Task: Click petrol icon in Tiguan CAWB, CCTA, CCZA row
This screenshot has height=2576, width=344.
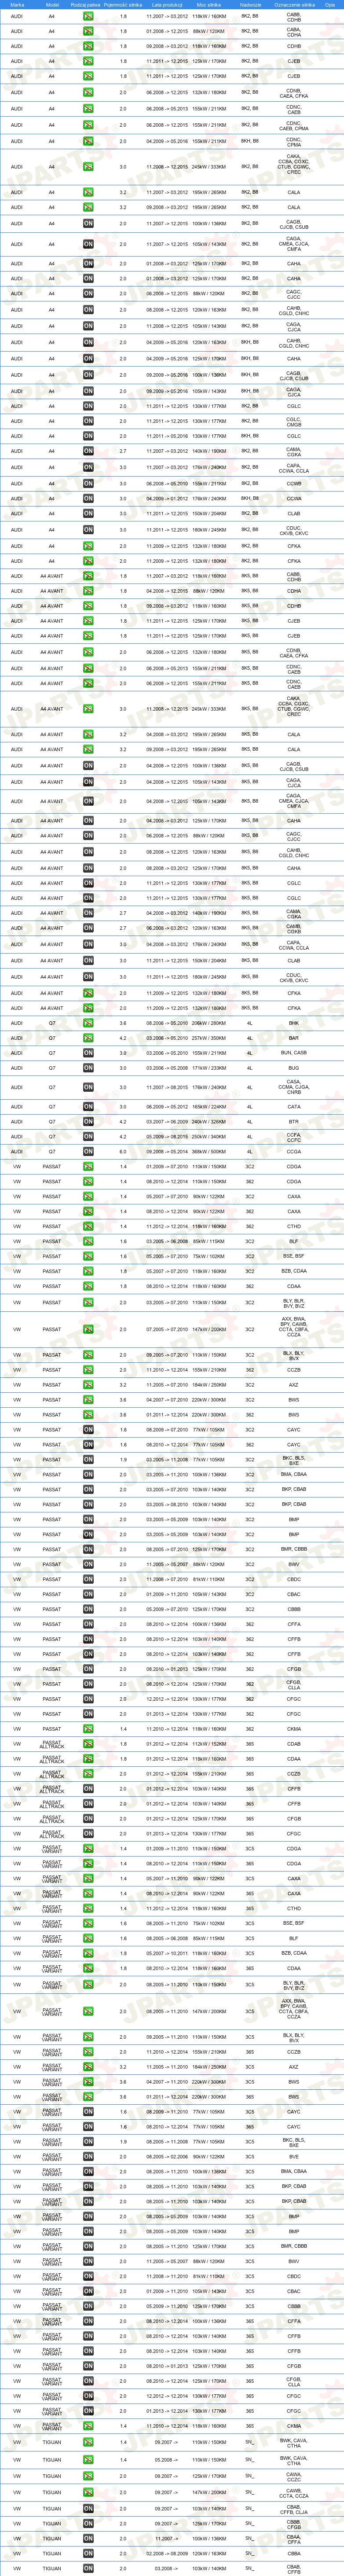Action: [88, 2492]
